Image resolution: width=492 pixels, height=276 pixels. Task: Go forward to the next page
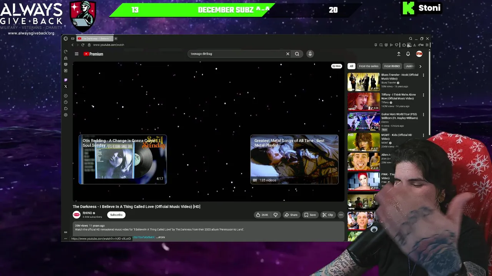click(x=78, y=45)
